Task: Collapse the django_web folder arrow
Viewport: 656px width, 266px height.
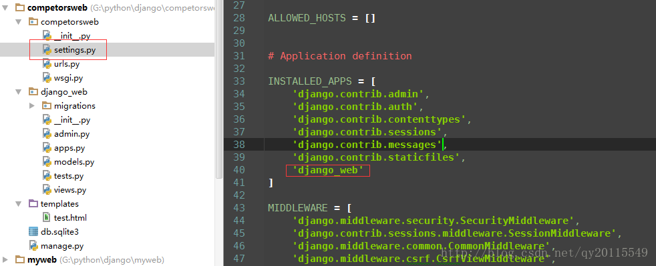Action: pos(19,92)
